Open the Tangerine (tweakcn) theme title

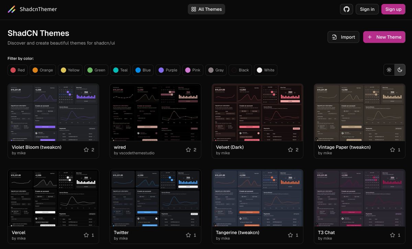click(237, 232)
